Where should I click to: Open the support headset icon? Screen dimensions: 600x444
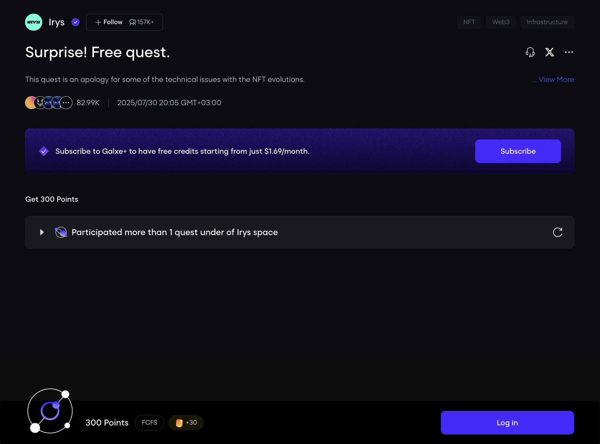530,52
